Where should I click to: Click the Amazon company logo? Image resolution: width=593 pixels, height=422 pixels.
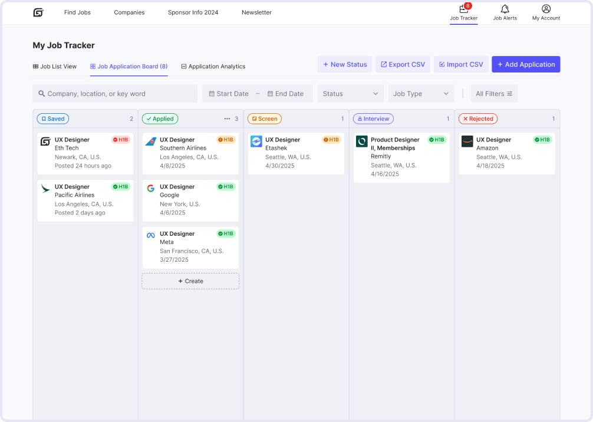click(467, 141)
